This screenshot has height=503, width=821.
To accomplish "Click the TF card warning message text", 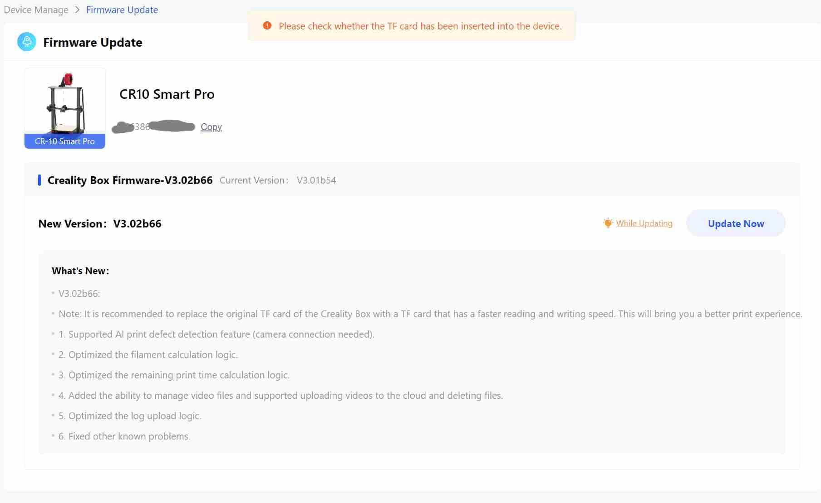I will pos(420,26).
